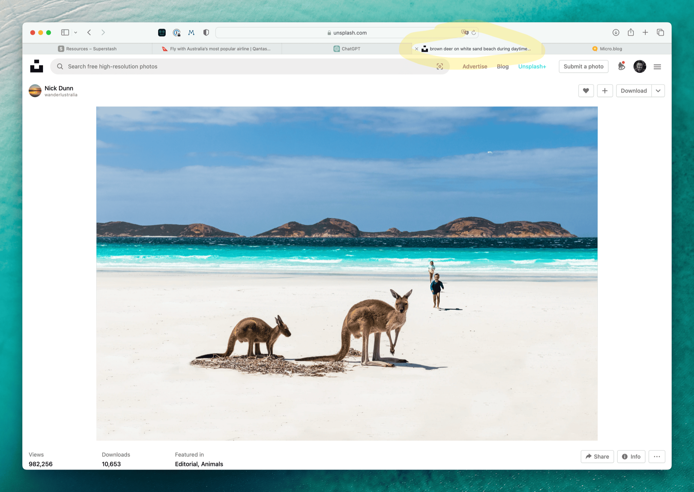Expand Safari tab group dropdown arrow
The width and height of the screenshot is (694, 492).
[x=76, y=33]
